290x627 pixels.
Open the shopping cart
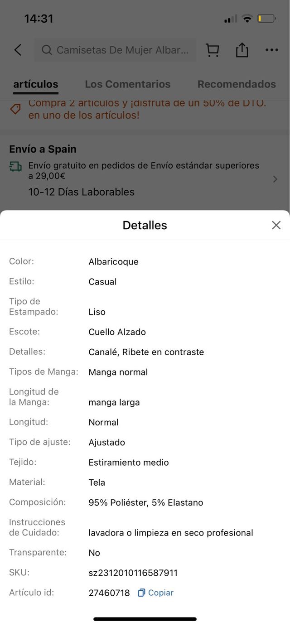[212, 50]
